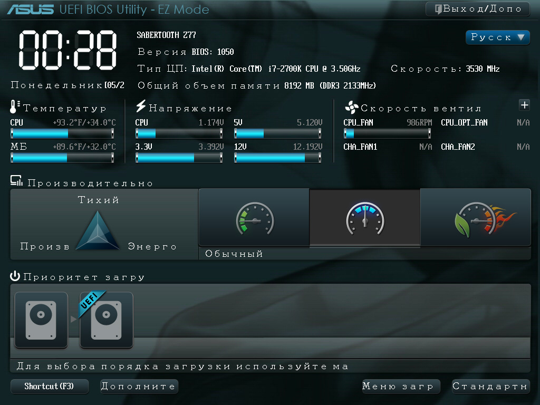Viewport: 540px width, 405px height.
Task: Click the thermometer Температур icon
Action: point(14,107)
